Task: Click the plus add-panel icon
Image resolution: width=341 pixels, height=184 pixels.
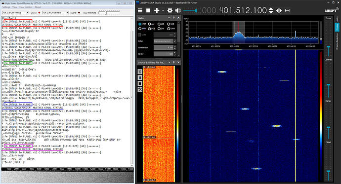Action: point(157,10)
